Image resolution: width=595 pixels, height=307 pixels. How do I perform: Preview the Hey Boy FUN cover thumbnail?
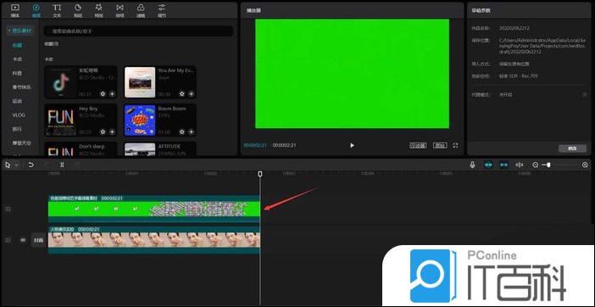(60, 120)
